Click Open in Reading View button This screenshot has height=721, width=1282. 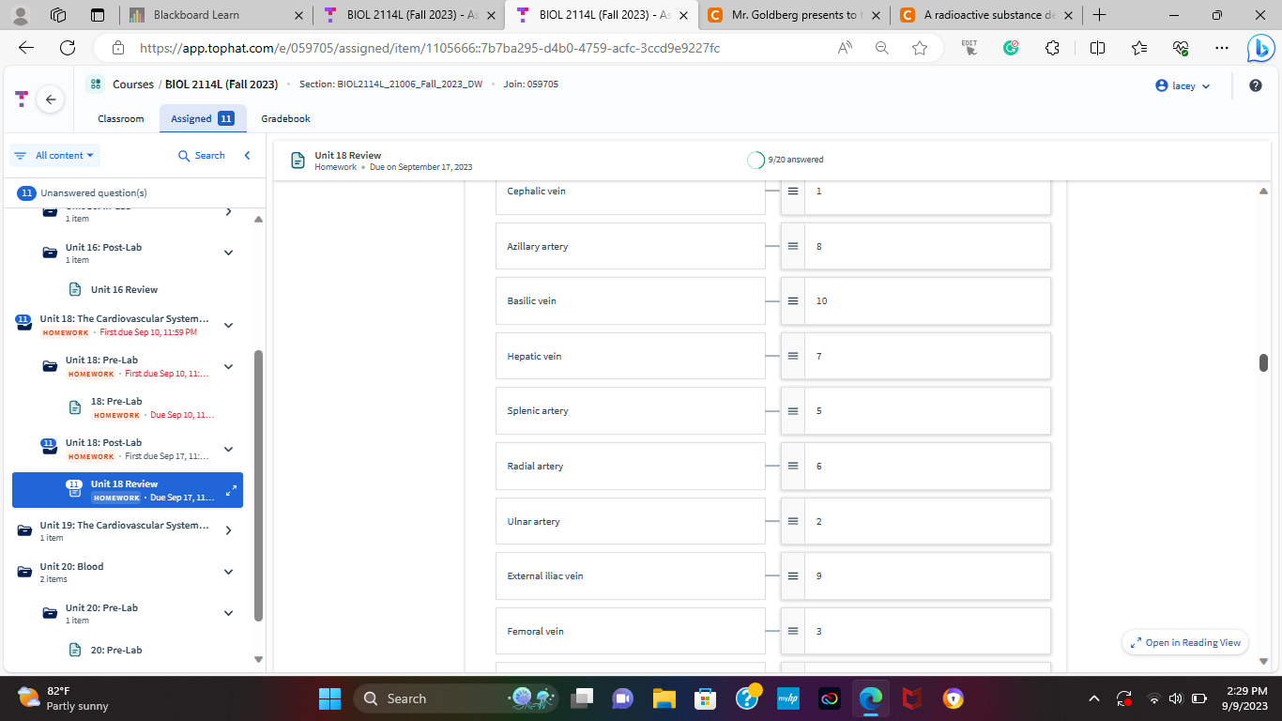point(1185,642)
